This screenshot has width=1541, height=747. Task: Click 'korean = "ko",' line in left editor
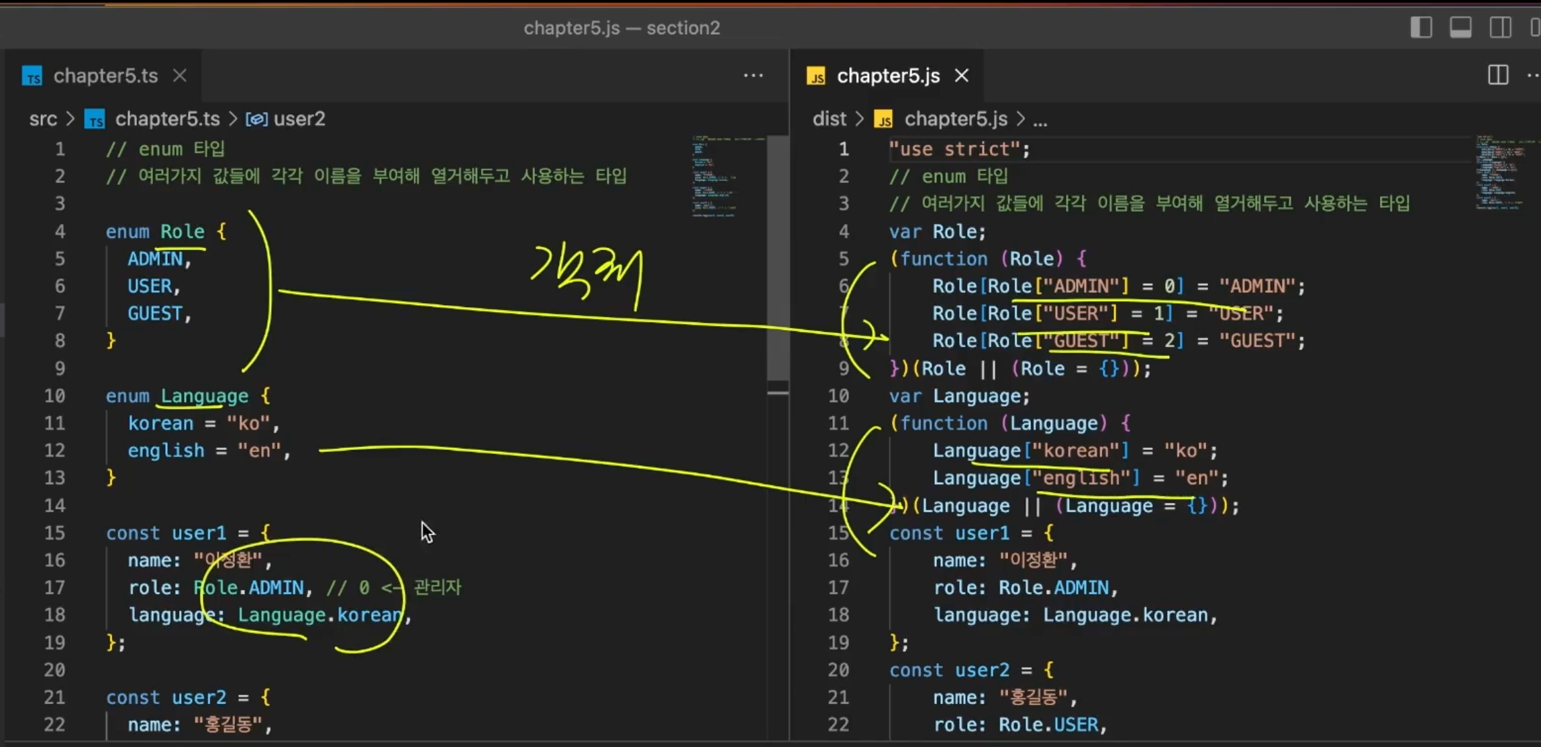click(204, 423)
